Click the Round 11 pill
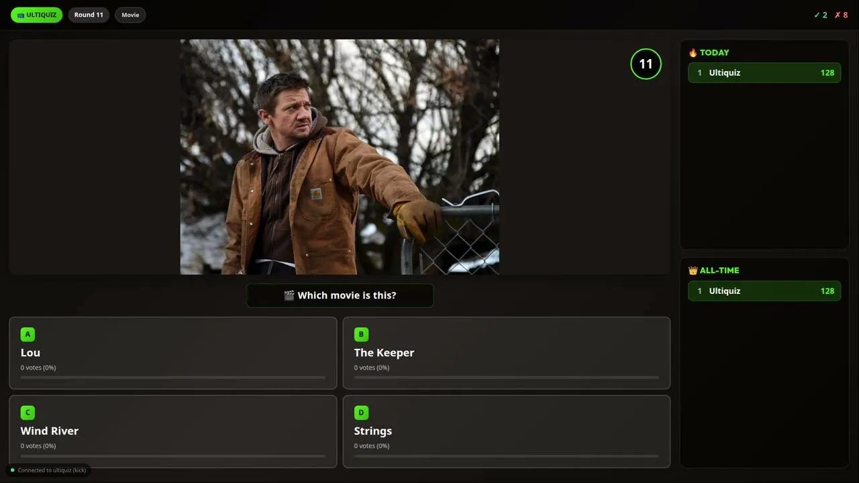Screen dimensions: 859x483 89,15
